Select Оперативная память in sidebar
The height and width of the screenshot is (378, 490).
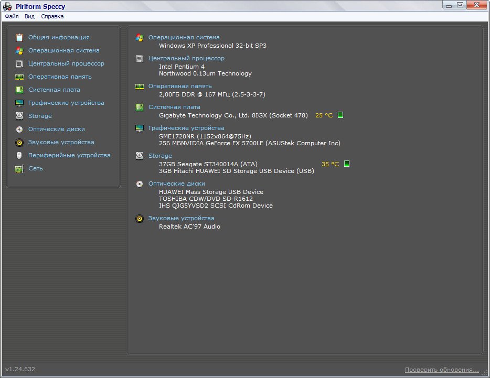coord(60,77)
